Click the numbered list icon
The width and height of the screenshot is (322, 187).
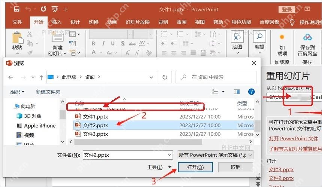pyautogui.click(x=180, y=34)
